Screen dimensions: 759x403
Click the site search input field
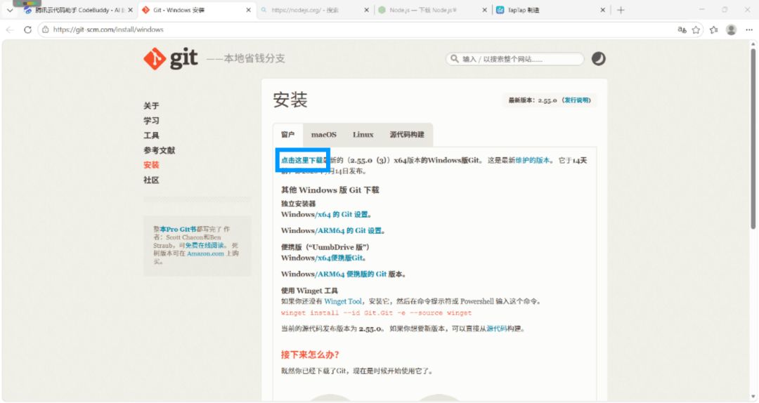click(514, 59)
